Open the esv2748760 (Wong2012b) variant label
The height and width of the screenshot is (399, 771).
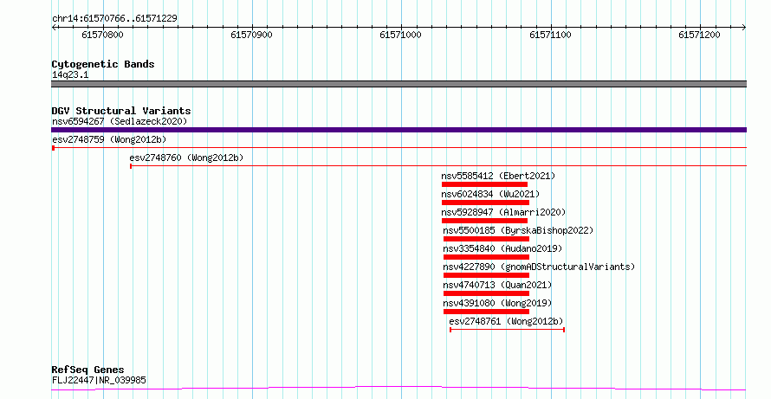click(186, 158)
